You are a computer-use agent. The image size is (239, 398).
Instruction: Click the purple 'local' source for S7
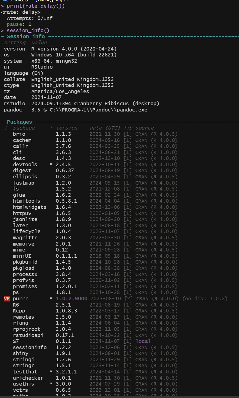143,341
